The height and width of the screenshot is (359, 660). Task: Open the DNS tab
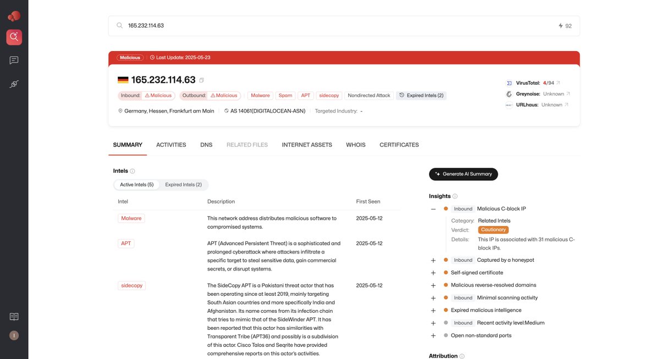206,145
